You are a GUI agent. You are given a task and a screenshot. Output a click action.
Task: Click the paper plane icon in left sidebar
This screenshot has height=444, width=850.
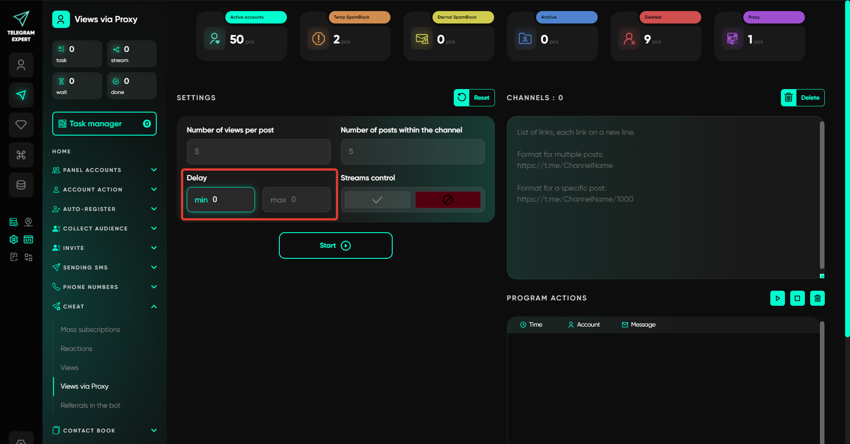click(21, 95)
